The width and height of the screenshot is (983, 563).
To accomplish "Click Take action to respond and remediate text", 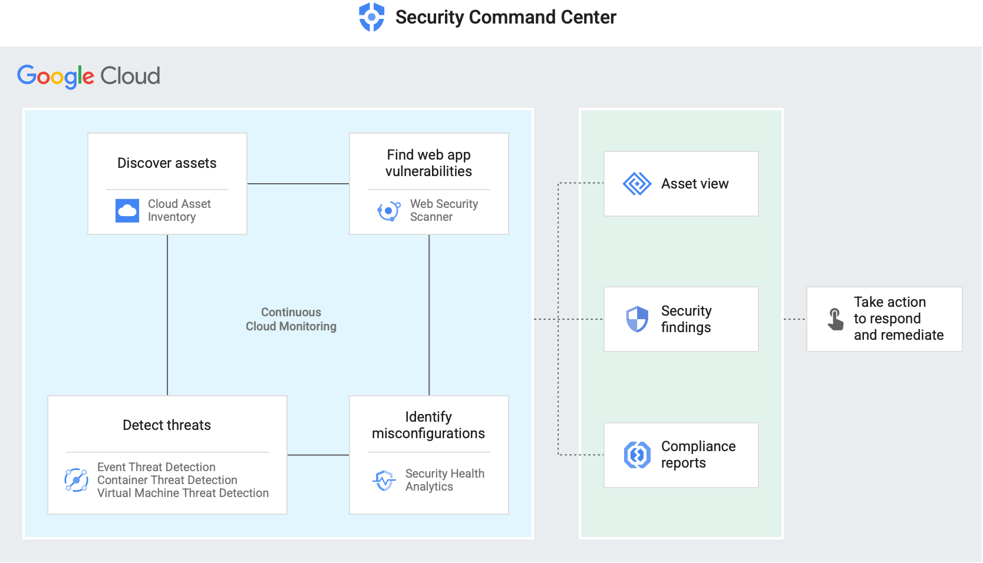I will click(899, 319).
